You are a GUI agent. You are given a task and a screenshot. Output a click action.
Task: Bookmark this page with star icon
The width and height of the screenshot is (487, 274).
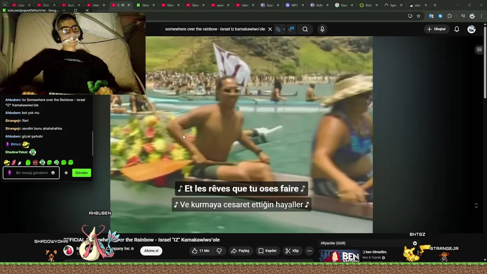click(x=419, y=16)
